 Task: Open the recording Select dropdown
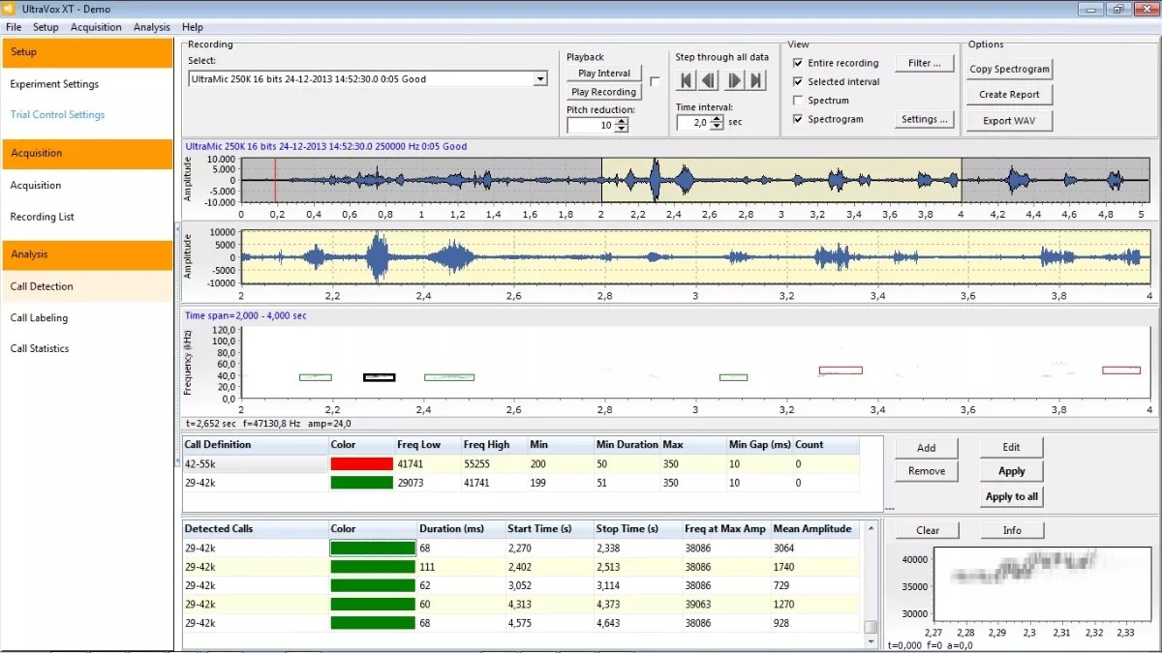(x=540, y=79)
